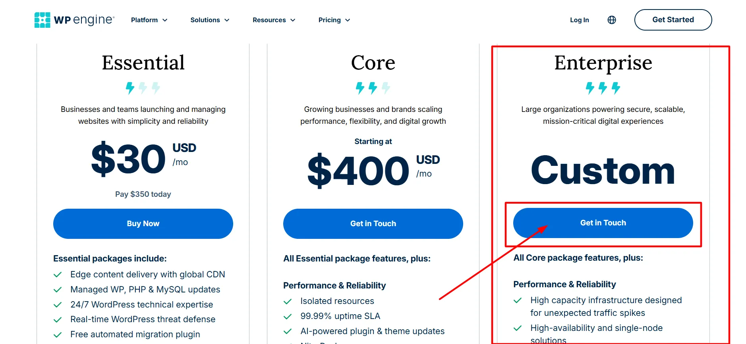Screen dimensions: 746x344
Task: Click checkmark beside Free automated migration plugin
Action: click(58, 335)
